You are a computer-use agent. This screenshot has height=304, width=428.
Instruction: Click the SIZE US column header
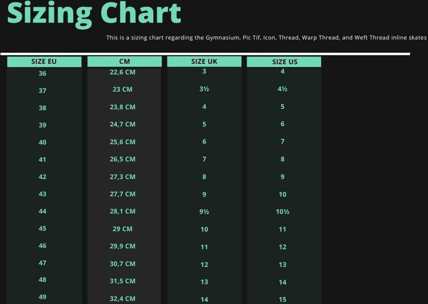[284, 62]
